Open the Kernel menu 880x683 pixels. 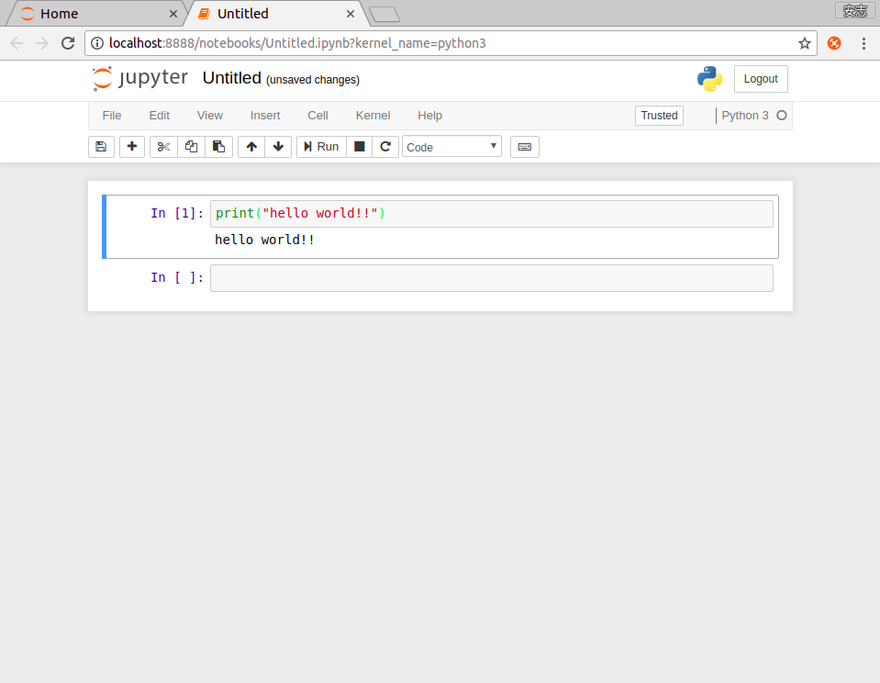(373, 115)
